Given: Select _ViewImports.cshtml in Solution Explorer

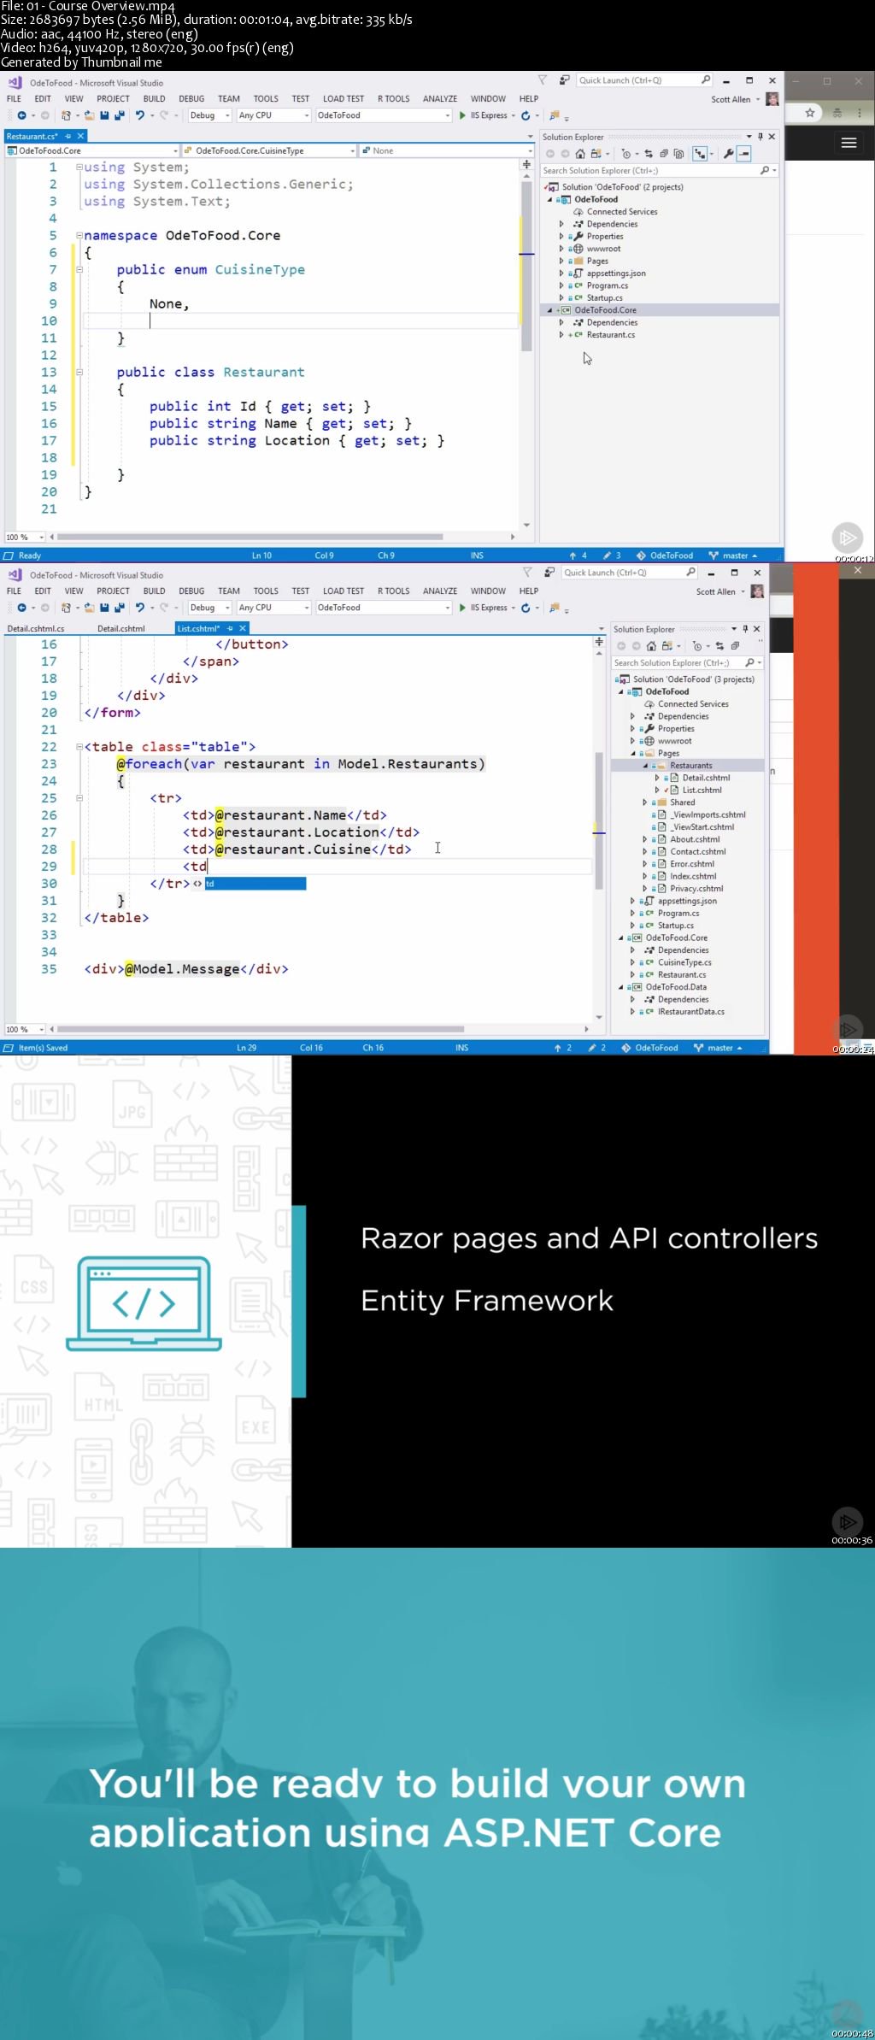Looking at the screenshot, I should tap(708, 814).
